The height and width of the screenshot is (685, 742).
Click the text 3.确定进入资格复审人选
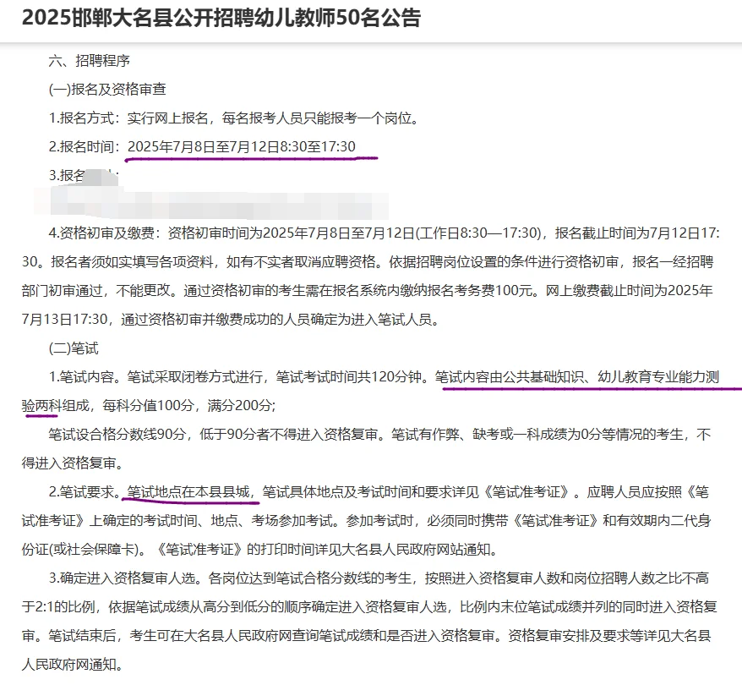tap(122, 578)
